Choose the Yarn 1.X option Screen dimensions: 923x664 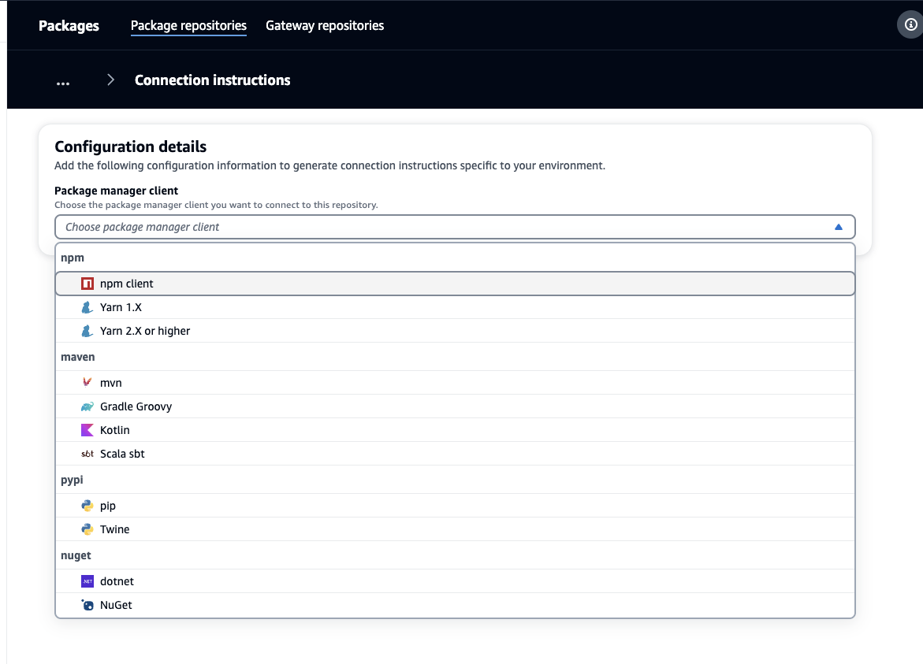click(455, 307)
